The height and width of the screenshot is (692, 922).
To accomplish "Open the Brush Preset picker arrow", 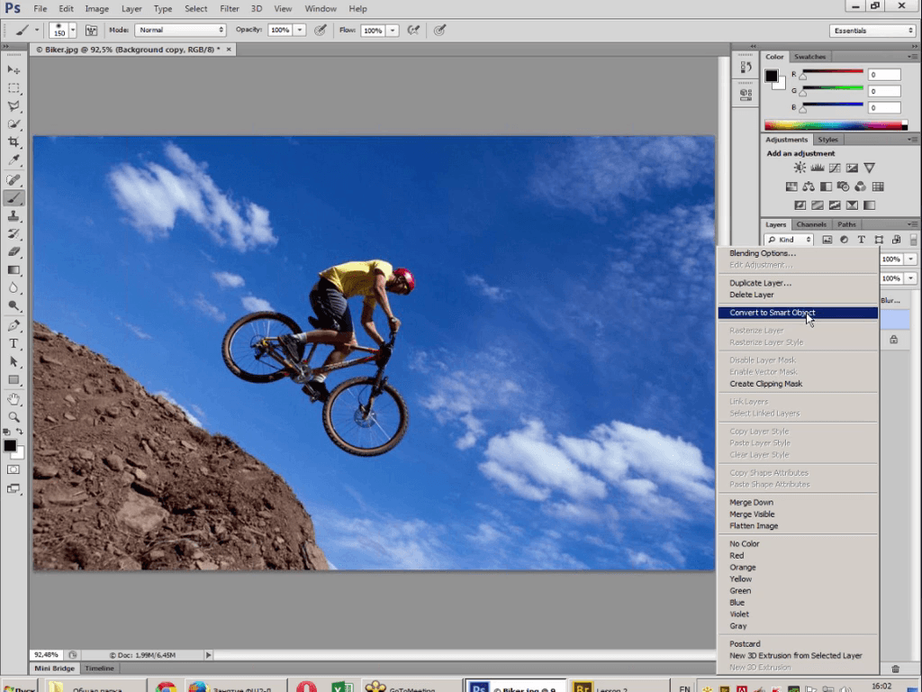I will coord(73,30).
